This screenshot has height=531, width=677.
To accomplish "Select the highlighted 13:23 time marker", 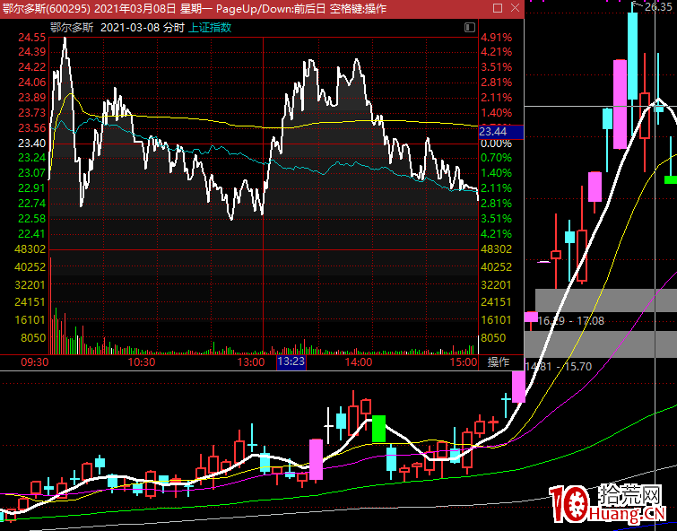I will (291, 362).
